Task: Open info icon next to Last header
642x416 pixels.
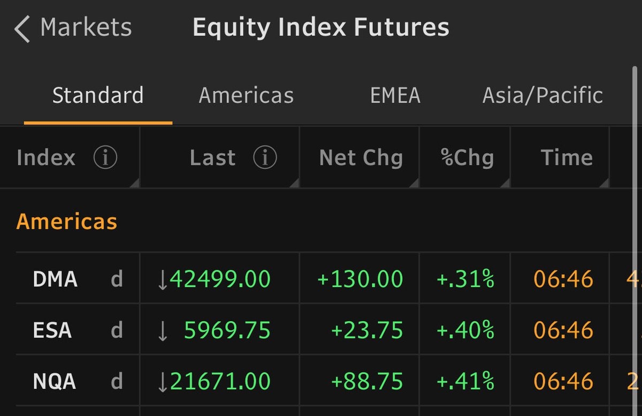Action: point(265,158)
